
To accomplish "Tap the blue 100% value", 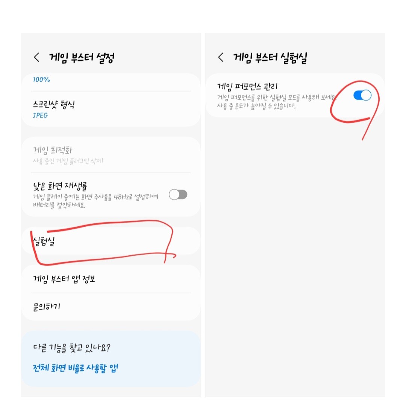I will (41, 79).
